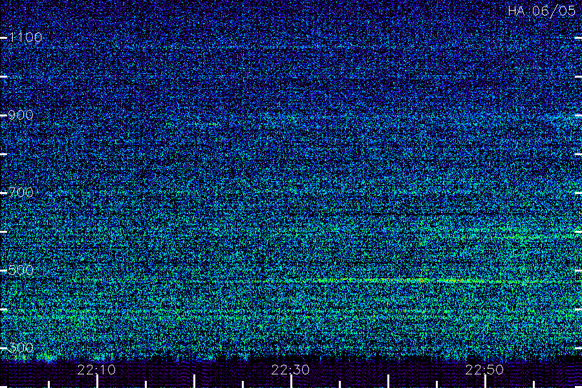Screen dimensions: 582x388
Task: Click the 1100 frequency axis label
Action: 25,37
